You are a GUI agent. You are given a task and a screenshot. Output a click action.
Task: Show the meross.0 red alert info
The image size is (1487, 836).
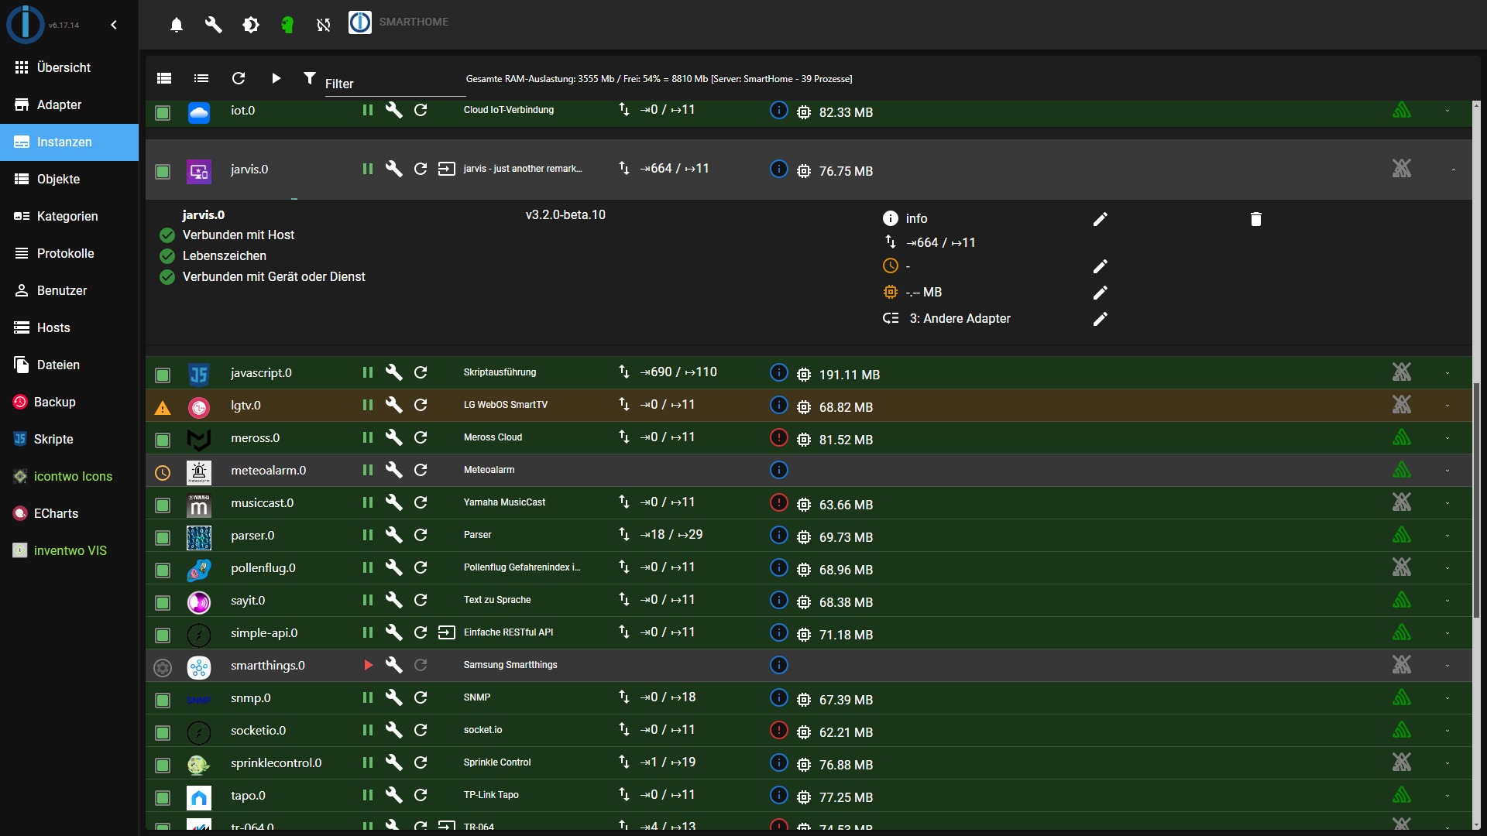tap(779, 437)
